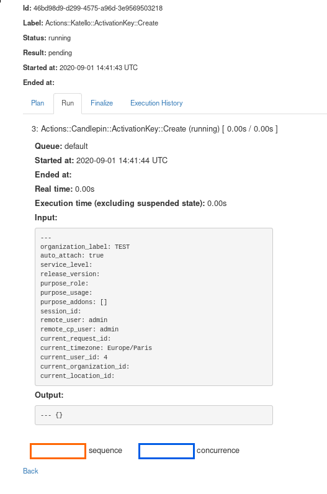The image size is (327, 494).
Task: Open the Finalize tab
Action: pyautogui.click(x=102, y=103)
